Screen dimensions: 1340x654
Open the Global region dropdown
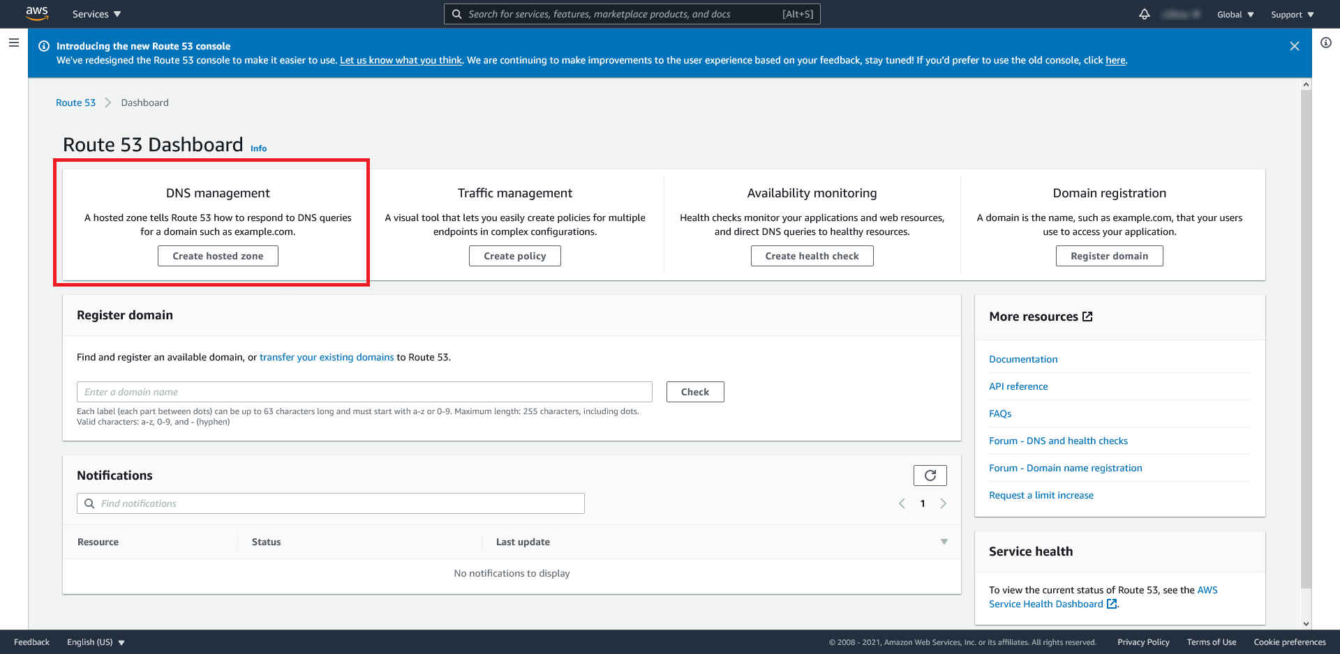click(1235, 15)
